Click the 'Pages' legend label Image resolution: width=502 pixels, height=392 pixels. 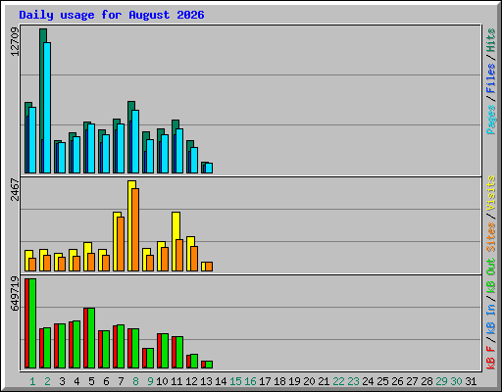tap(490, 120)
